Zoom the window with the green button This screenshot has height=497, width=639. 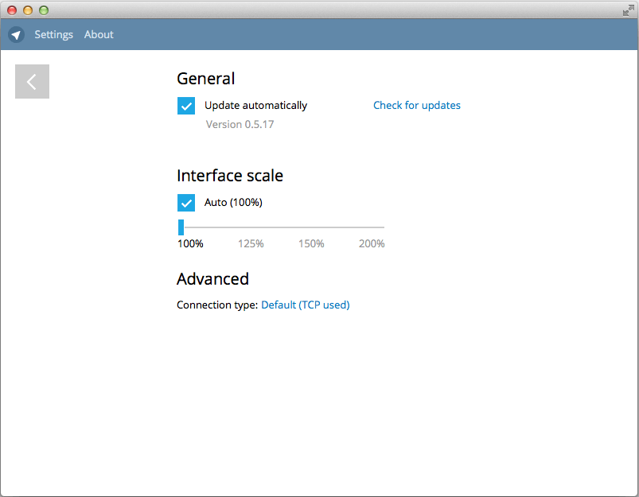[44, 10]
